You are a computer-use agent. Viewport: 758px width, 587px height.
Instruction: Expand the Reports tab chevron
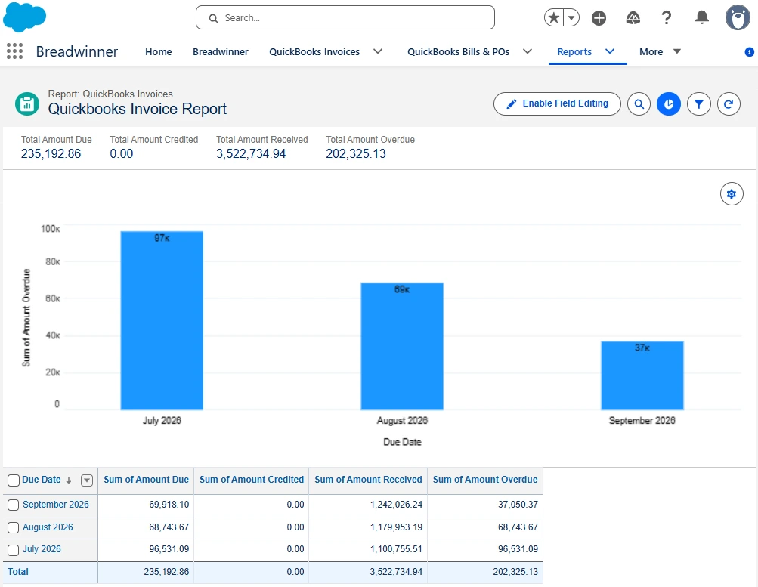coord(610,51)
